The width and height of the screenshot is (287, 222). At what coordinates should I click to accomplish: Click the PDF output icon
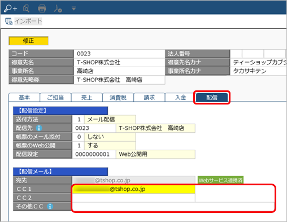(58, 8)
